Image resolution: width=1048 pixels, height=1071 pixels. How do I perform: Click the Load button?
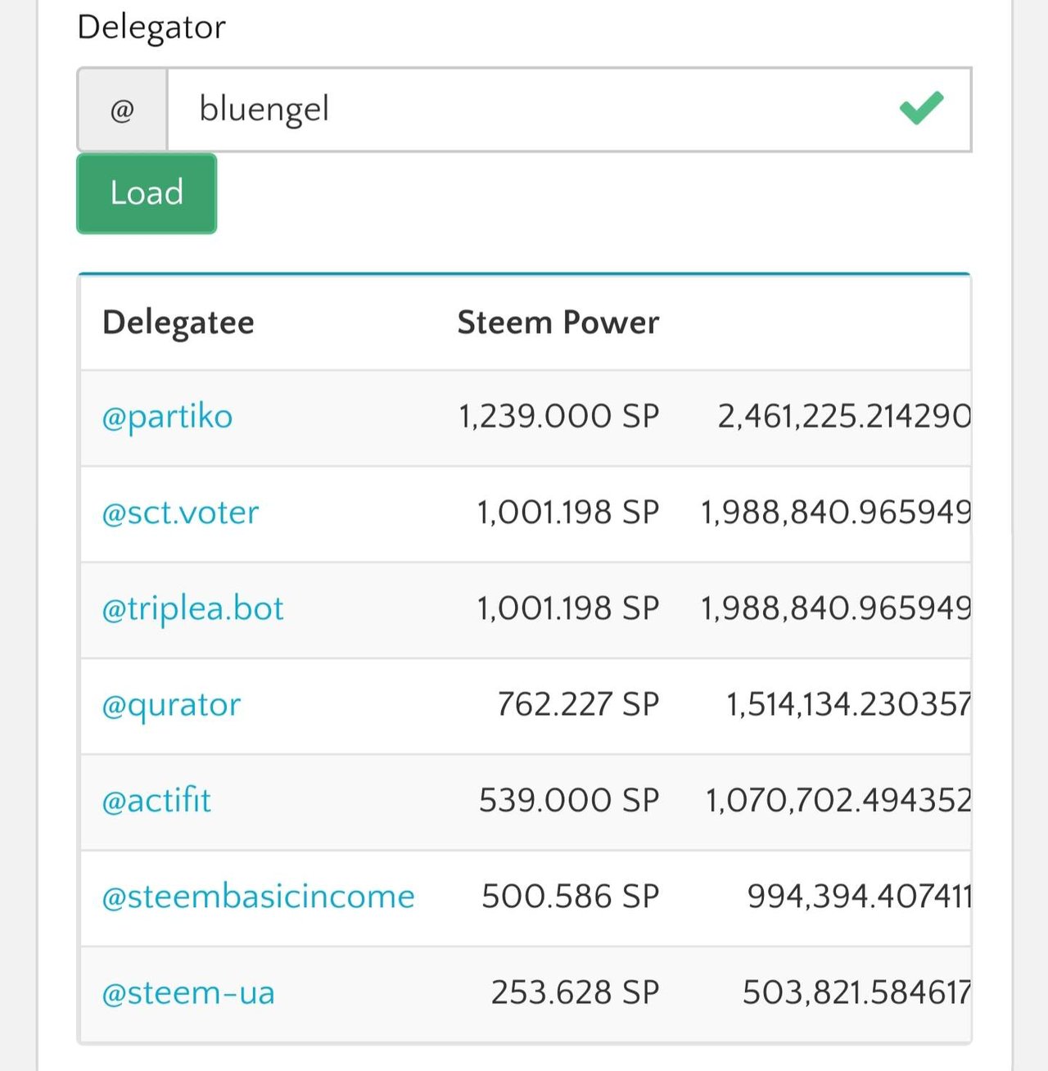(x=147, y=193)
